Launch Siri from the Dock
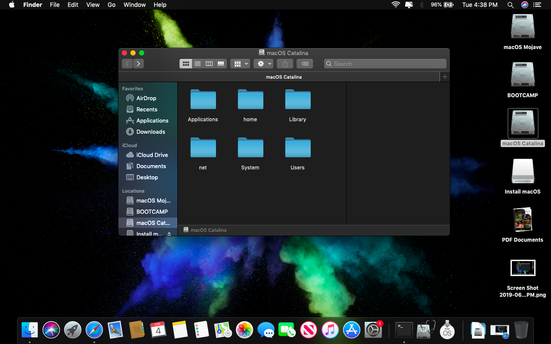551x344 pixels. point(51,330)
